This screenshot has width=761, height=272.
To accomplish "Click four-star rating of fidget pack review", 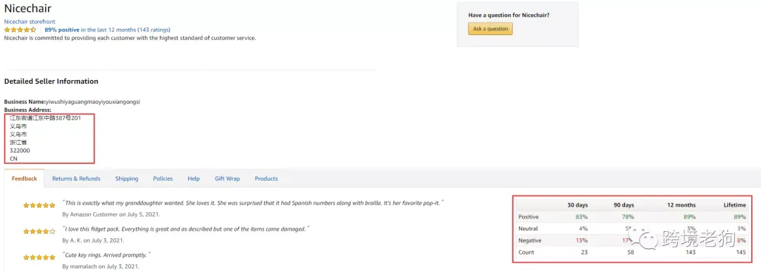I will pos(39,231).
